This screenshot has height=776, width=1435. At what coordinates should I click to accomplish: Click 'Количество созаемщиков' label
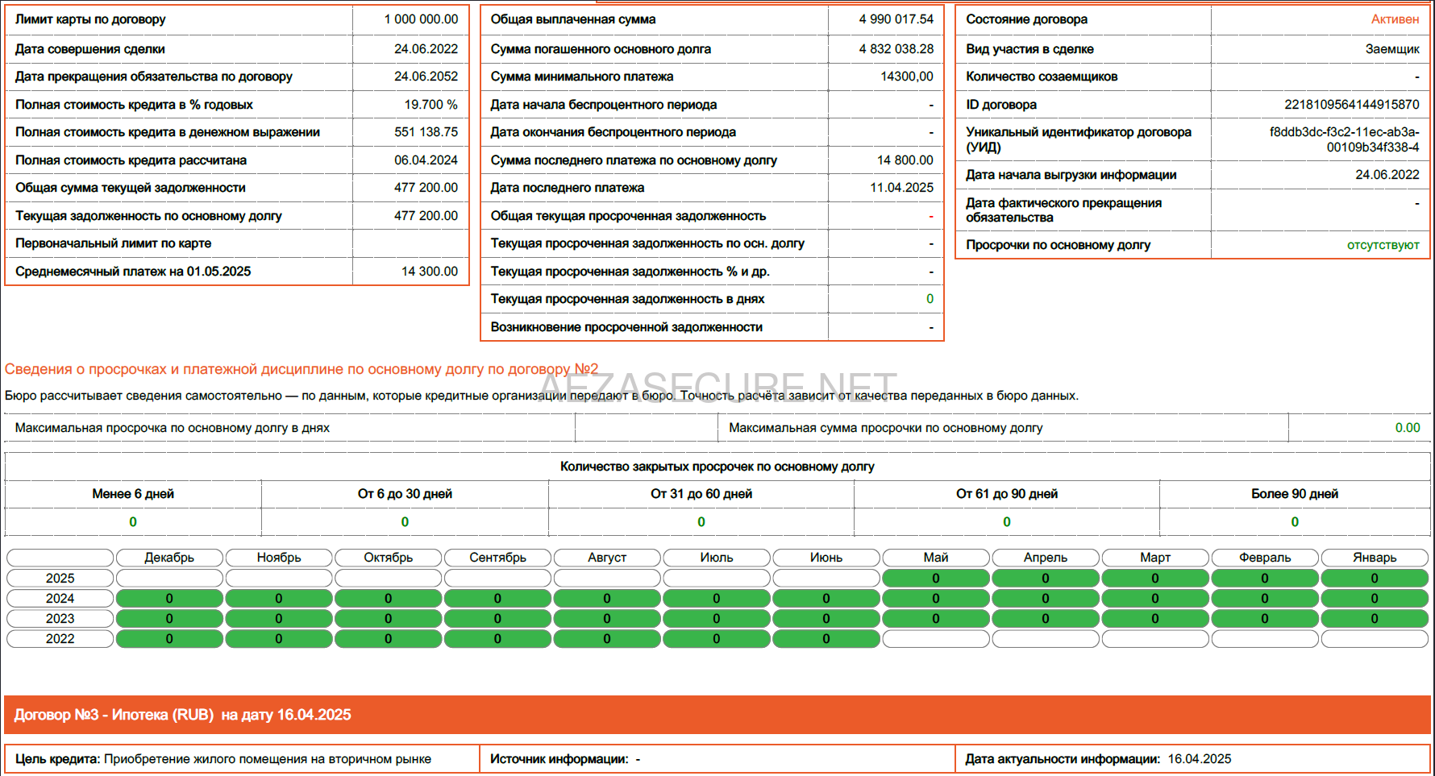pyautogui.click(x=1042, y=77)
